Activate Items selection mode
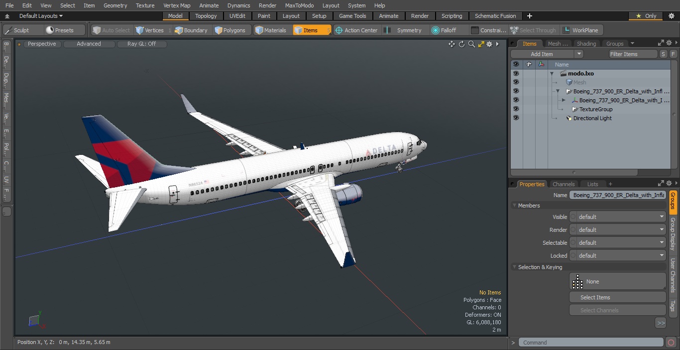The image size is (680, 350). coord(311,30)
